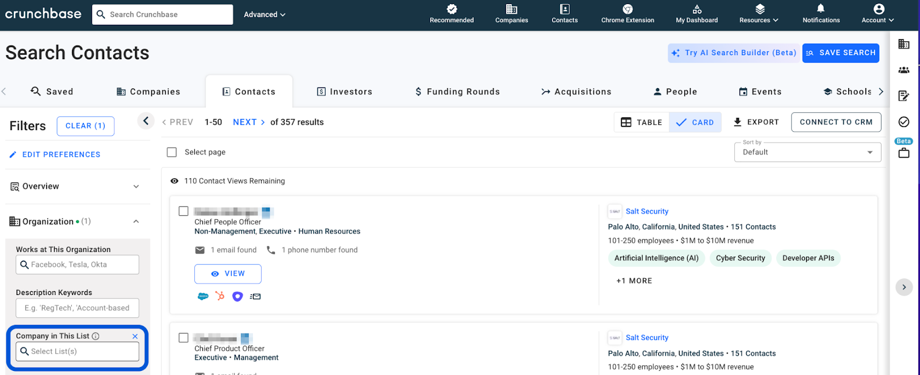
Task: Try the AI Search Builder (Beta)
Action: (x=734, y=53)
